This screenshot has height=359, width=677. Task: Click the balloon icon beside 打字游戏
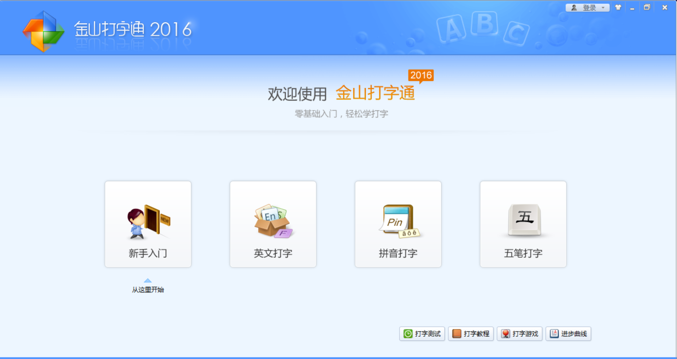(x=505, y=333)
